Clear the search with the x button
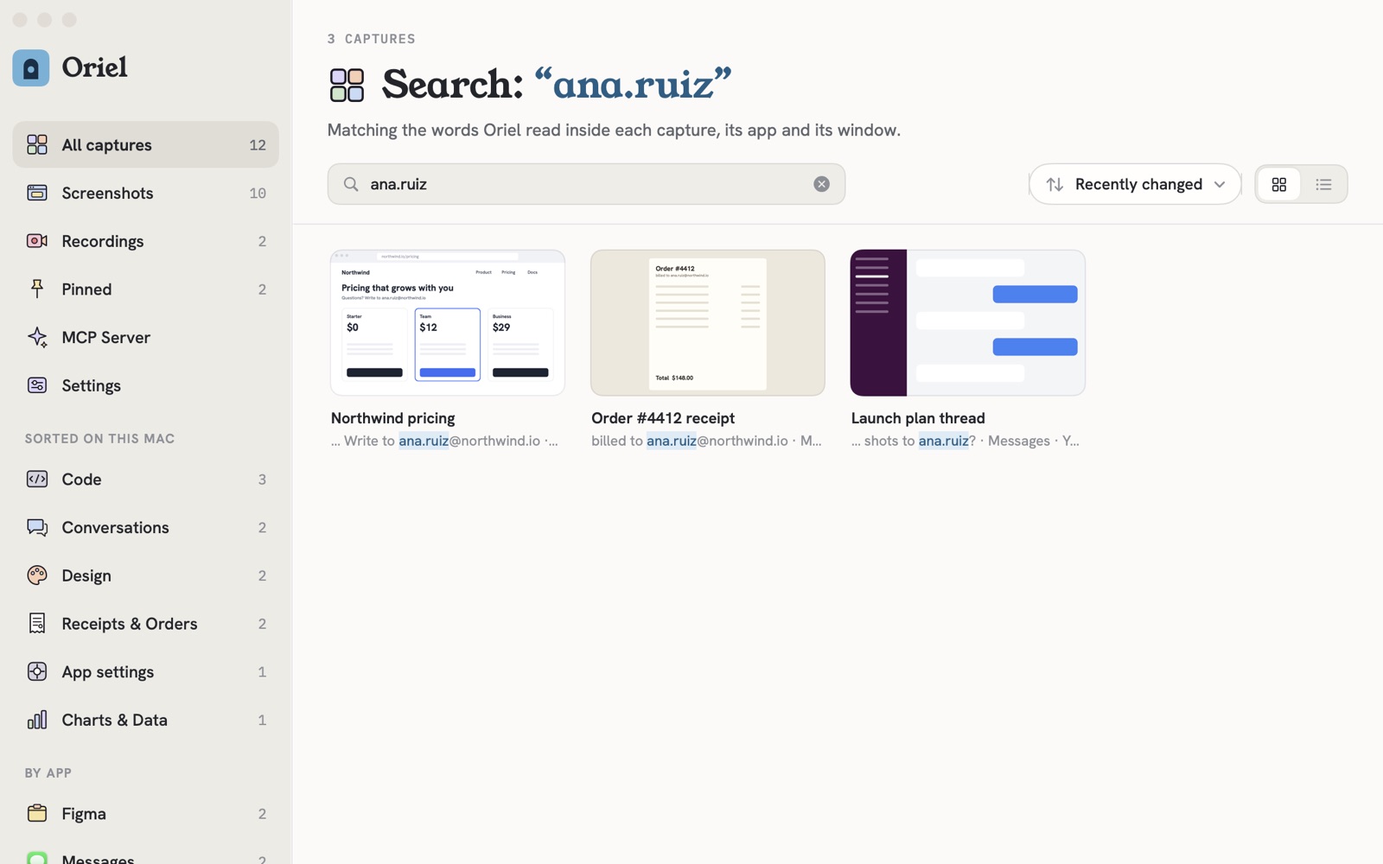Viewport: 1383px width, 864px height. pos(821,184)
